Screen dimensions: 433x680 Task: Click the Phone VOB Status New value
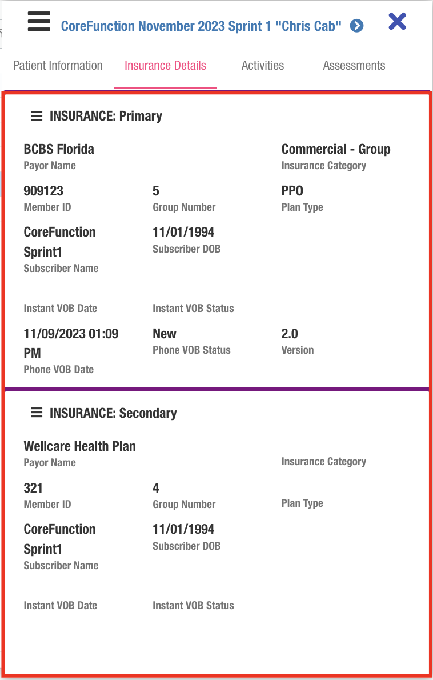pos(165,334)
